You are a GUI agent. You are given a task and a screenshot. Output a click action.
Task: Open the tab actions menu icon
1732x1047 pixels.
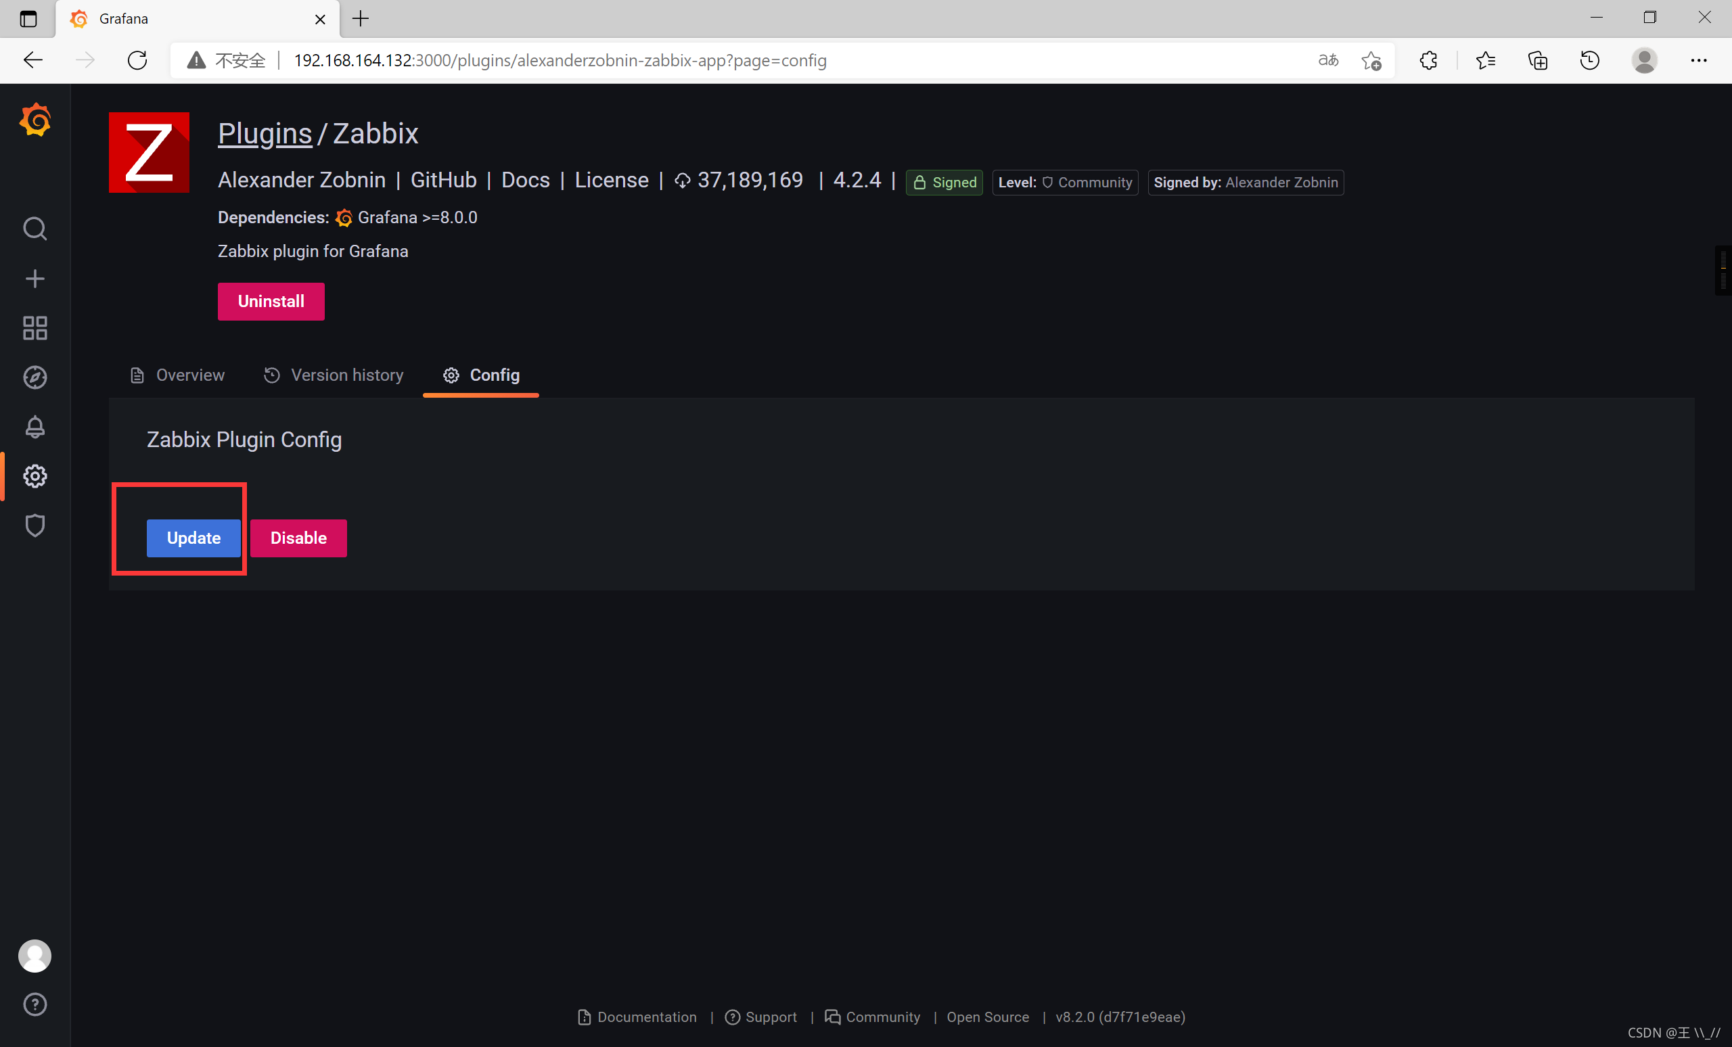pos(28,19)
